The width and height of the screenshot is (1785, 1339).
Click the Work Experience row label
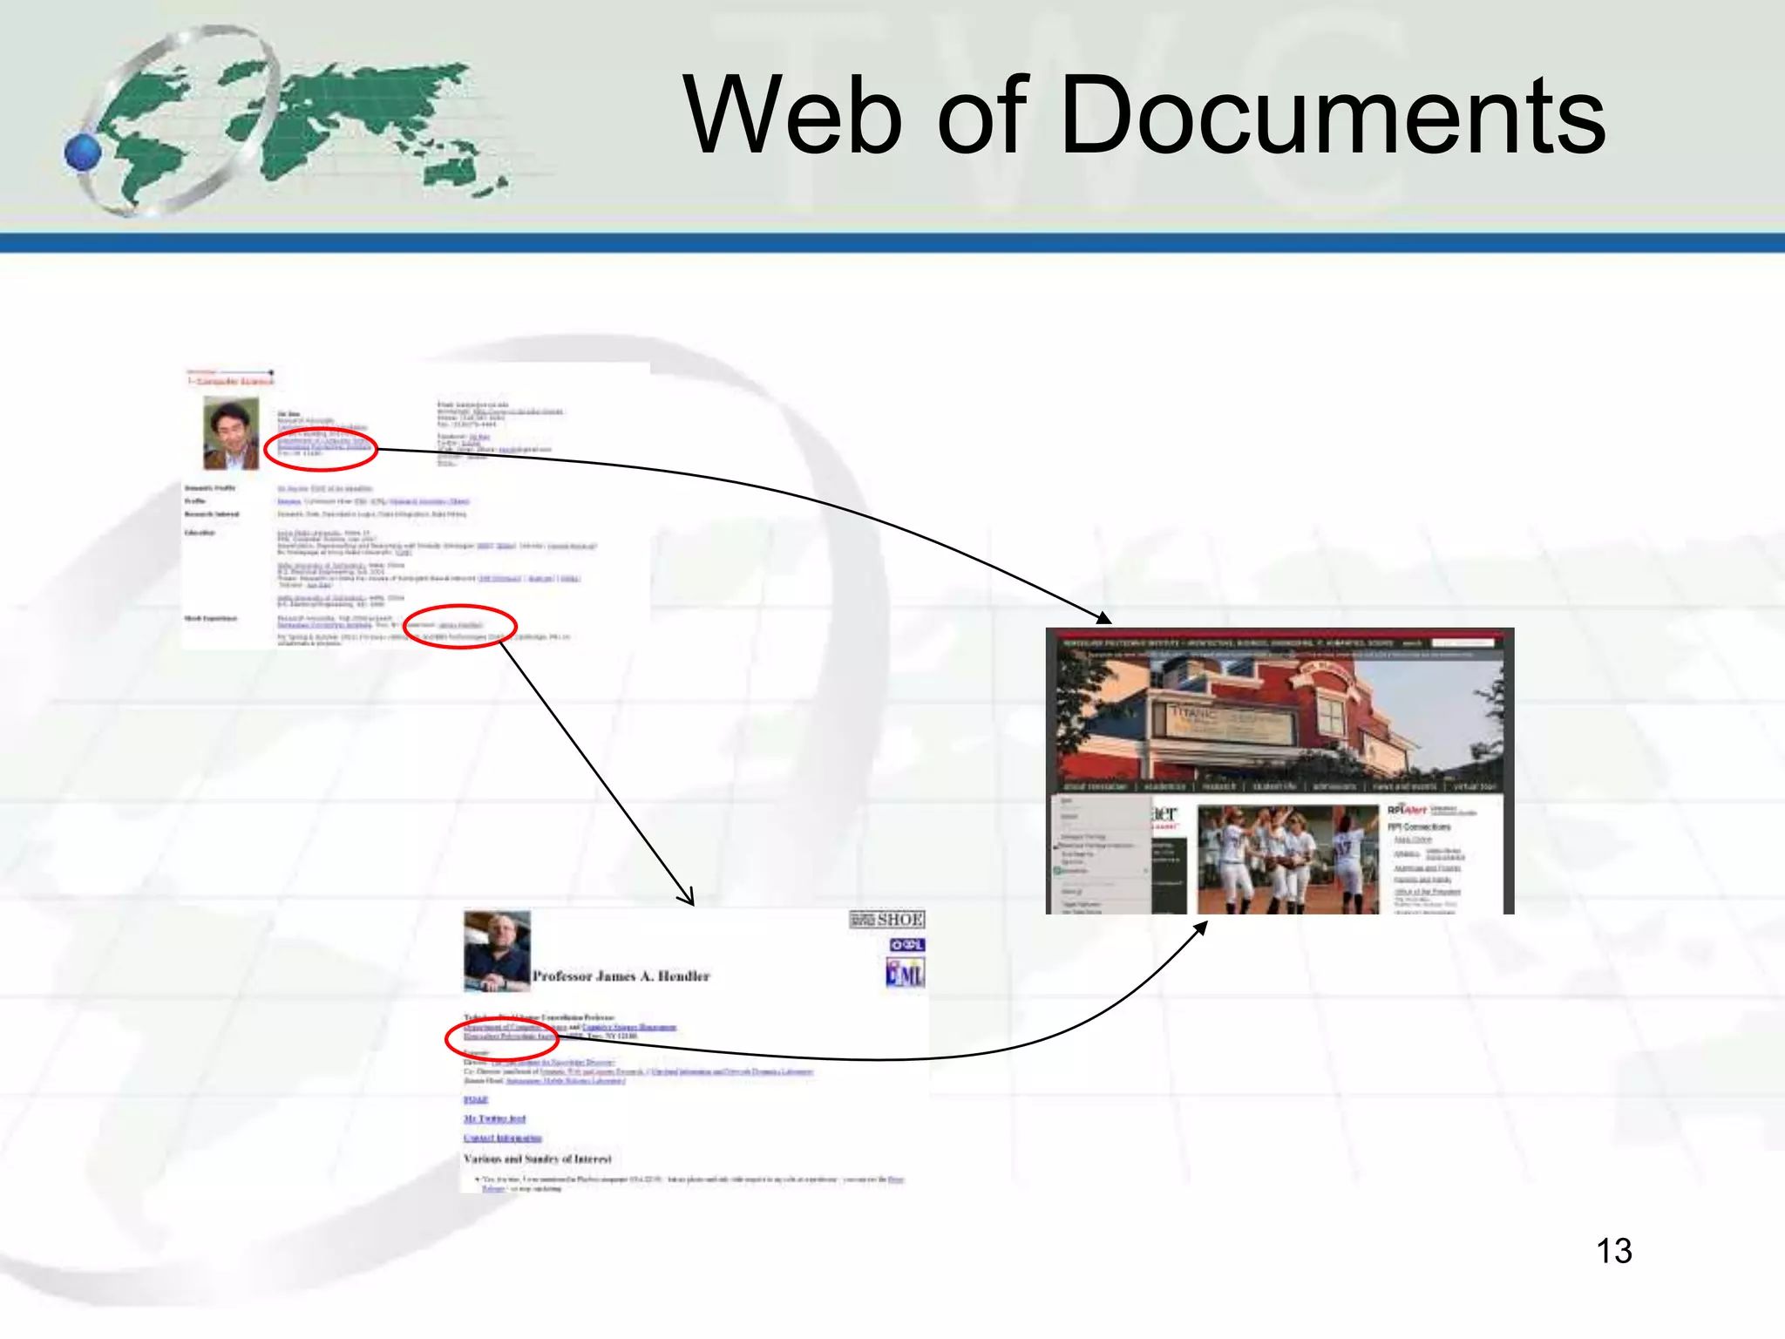pos(211,618)
